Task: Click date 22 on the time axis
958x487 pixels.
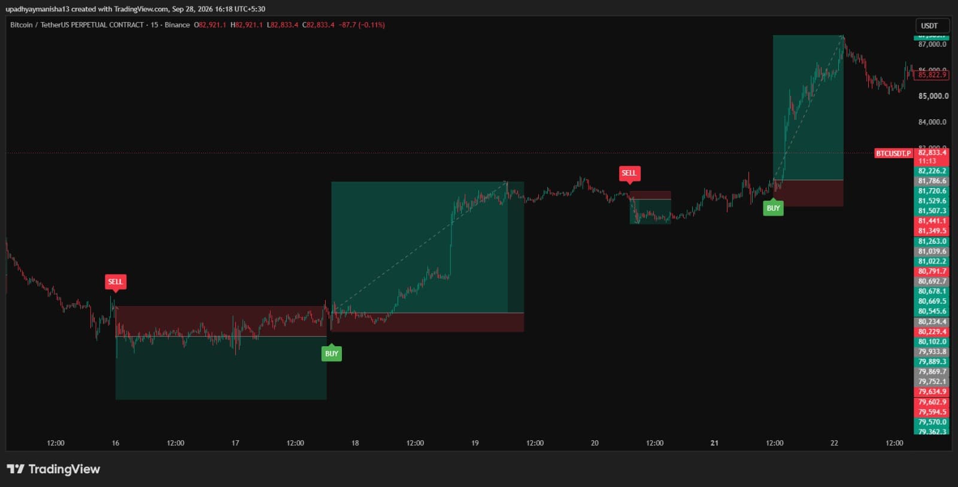Action: click(x=834, y=443)
